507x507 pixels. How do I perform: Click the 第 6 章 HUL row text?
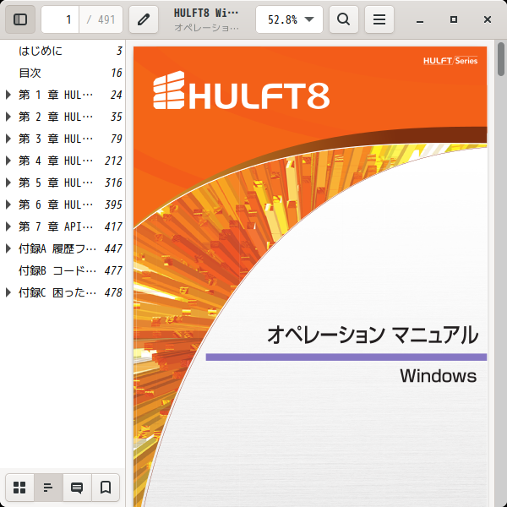click(56, 204)
